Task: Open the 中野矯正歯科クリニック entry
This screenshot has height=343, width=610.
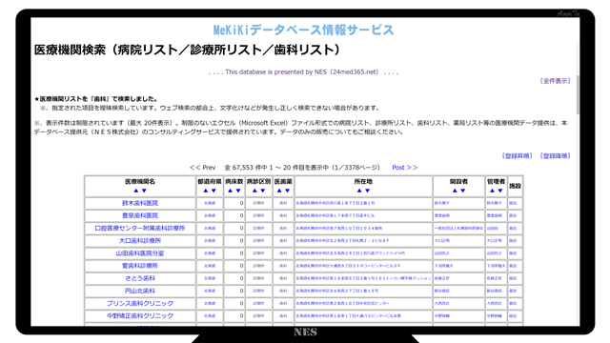Action: (140, 315)
